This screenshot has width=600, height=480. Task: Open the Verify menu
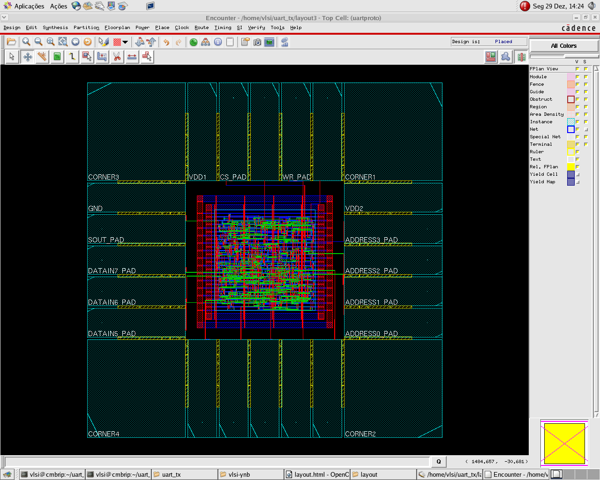click(x=256, y=28)
